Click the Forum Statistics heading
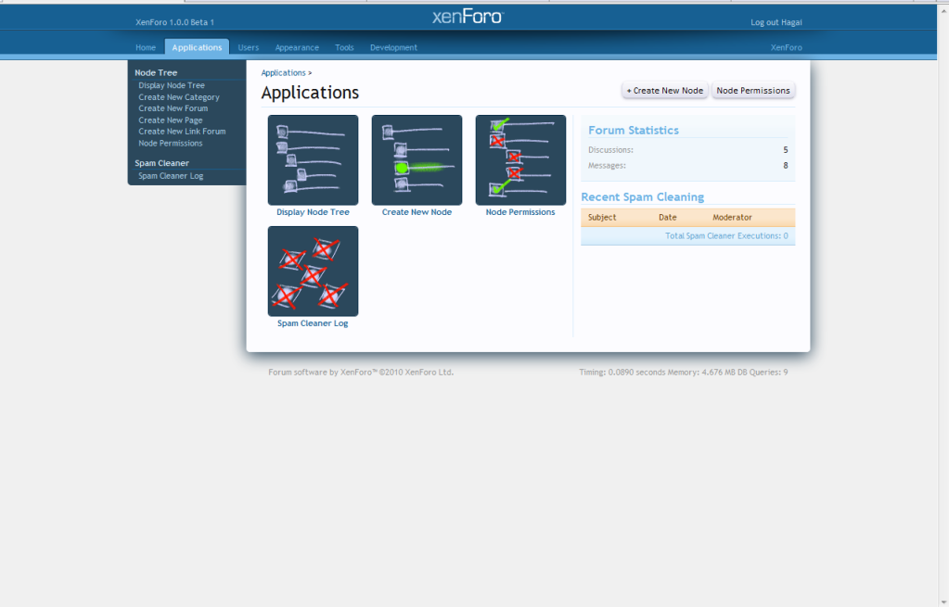949x607 pixels. 634,130
